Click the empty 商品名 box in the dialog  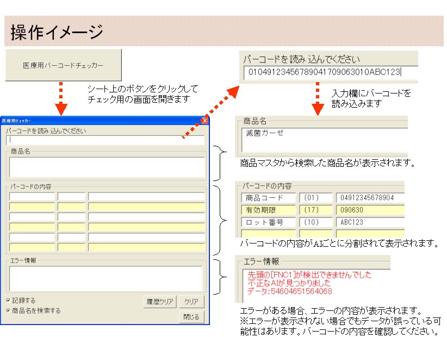pyautogui.click(x=107, y=167)
